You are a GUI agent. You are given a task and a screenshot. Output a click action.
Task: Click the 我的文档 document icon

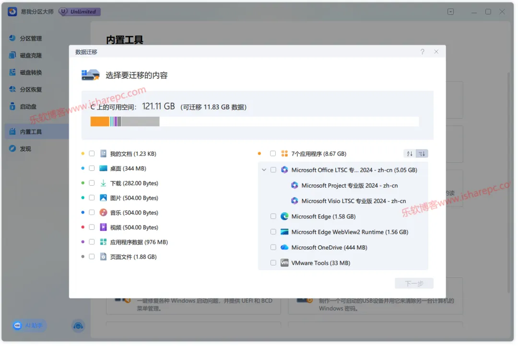104,154
